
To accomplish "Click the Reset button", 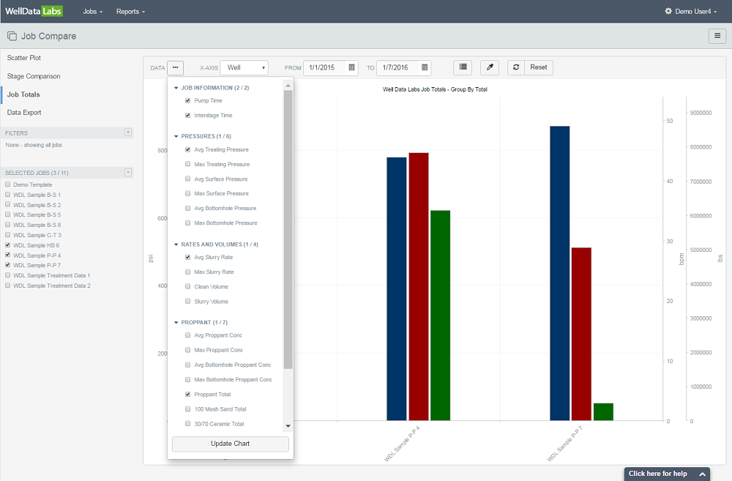I will click(539, 67).
